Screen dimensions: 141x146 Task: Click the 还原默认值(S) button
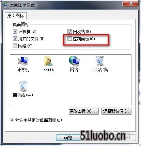[116, 111]
